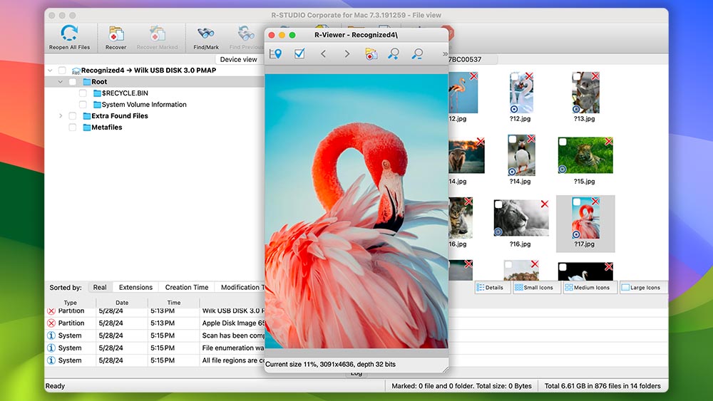Click the mark-file checkmark icon in R-Viewer

pos(299,53)
